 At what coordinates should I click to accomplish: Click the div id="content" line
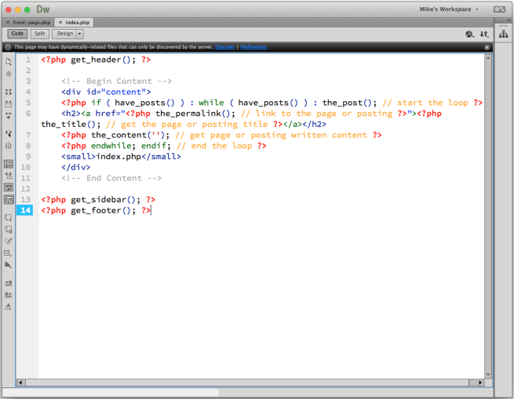coord(106,92)
